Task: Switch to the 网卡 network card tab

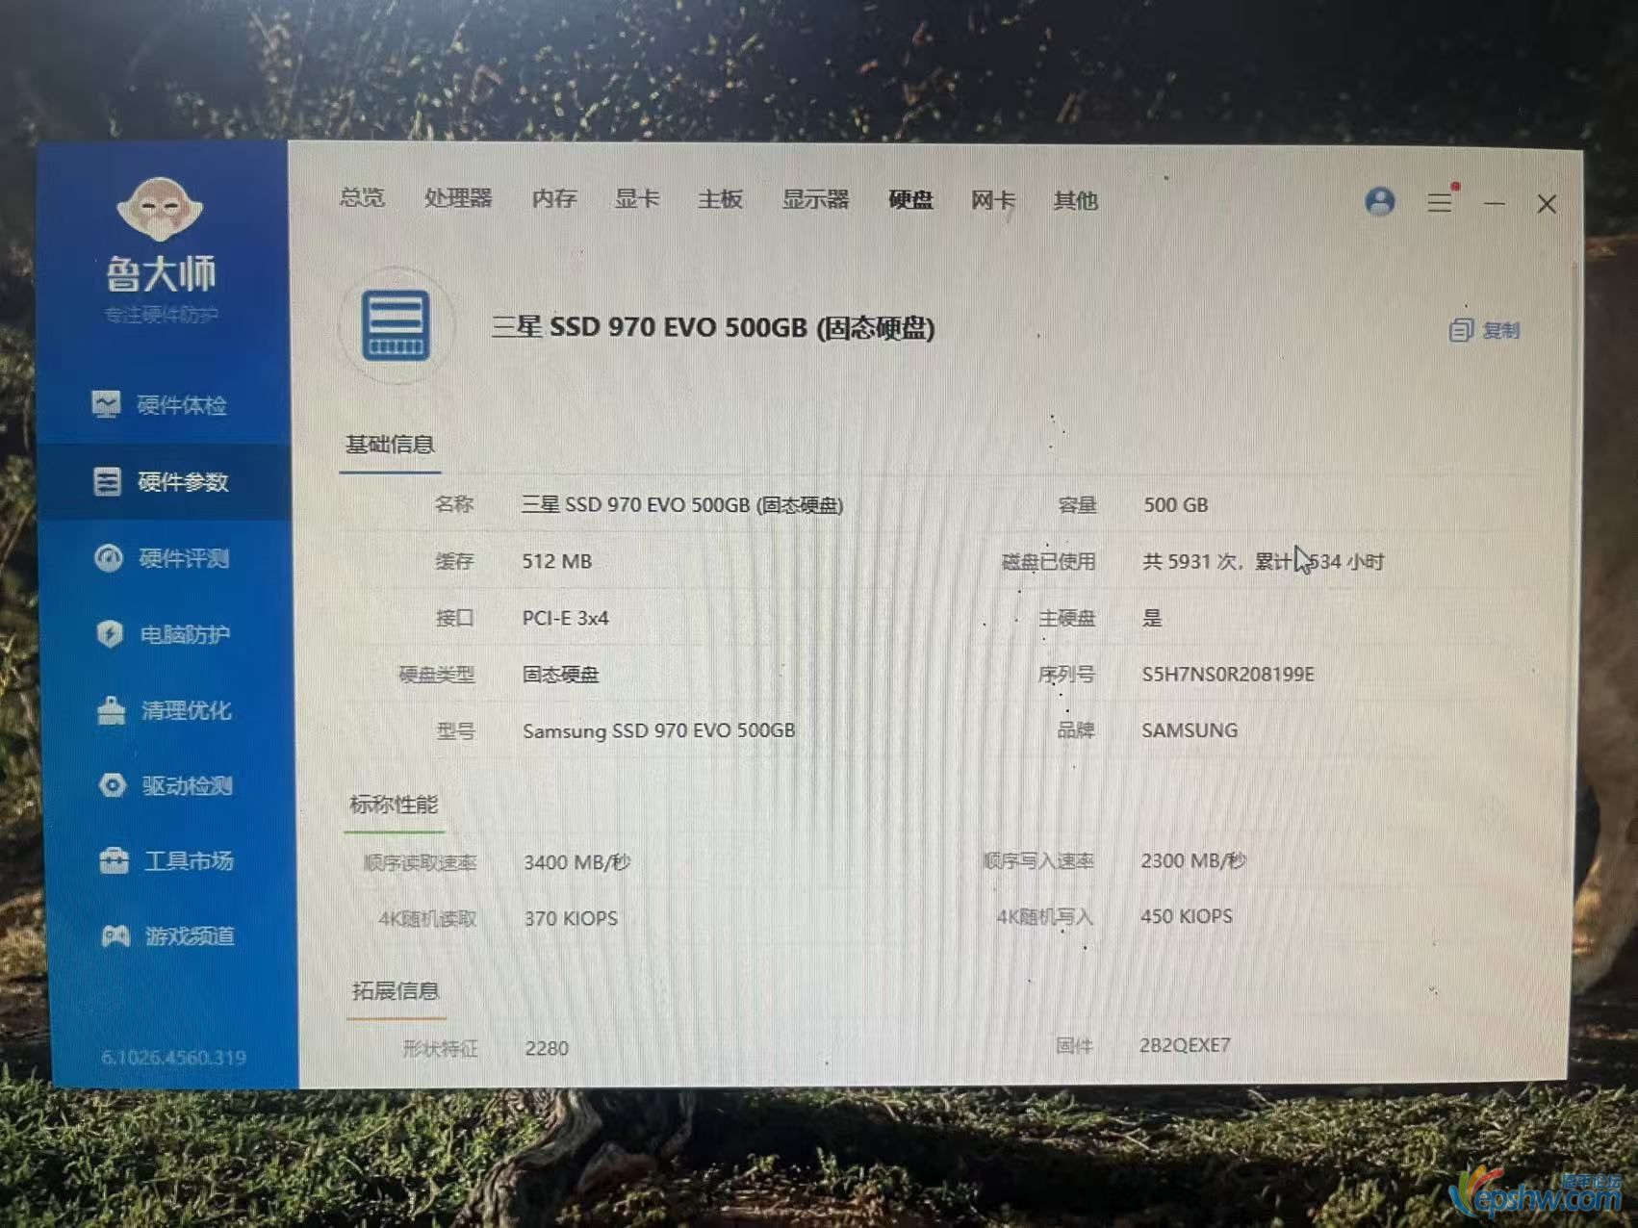Action: 993,200
